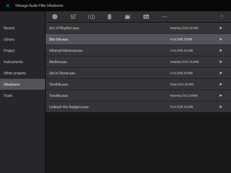This screenshot has width=231, height=173.
Task: Preview play Set in Stone.wav
Action: tap(221, 73)
